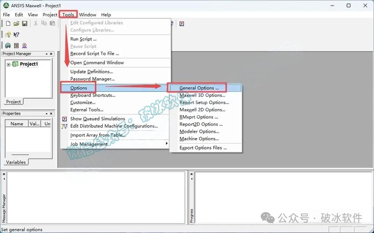Click the Paste clipboard icon

(x=52, y=23)
